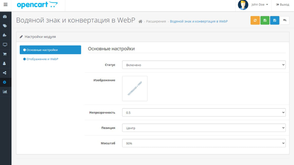Open the Sales cart sidebar icon
294x165 pixels.
tap(5, 54)
